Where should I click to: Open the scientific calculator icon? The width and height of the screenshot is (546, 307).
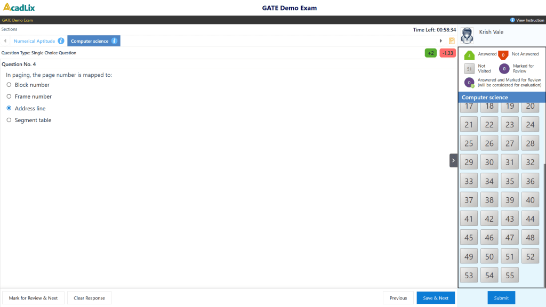pyautogui.click(x=452, y=41)
